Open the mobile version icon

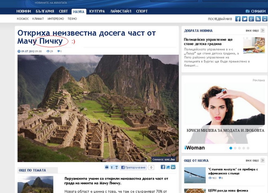(x=265, y=19)
